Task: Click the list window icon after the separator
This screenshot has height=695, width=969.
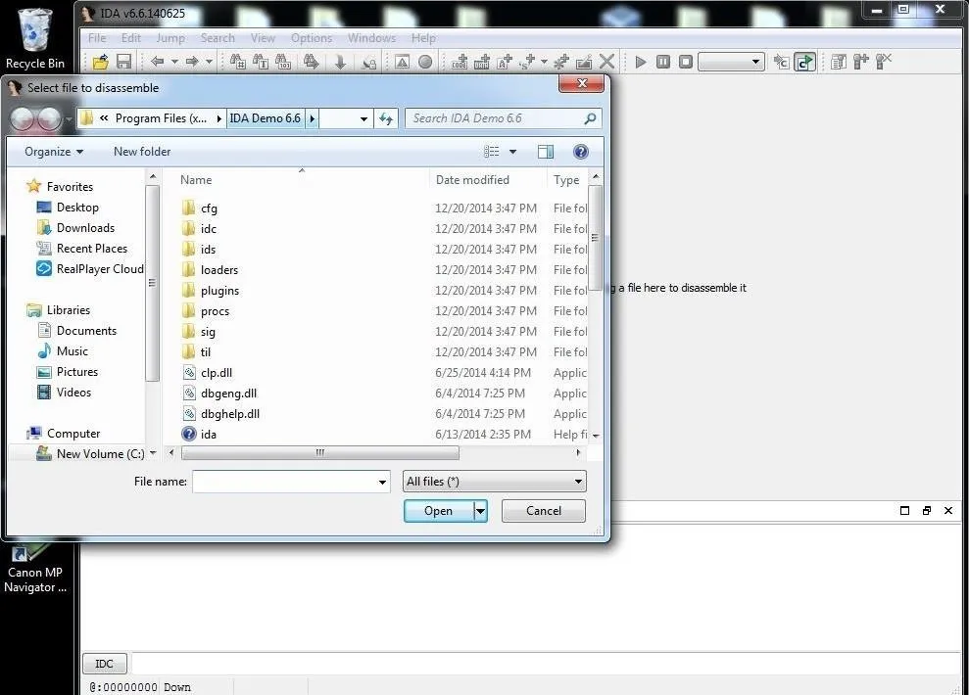Action: click(839, 62)
